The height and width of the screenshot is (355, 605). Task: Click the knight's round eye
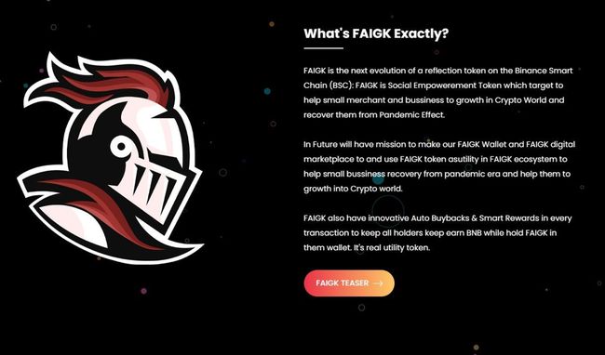(121, 147)
